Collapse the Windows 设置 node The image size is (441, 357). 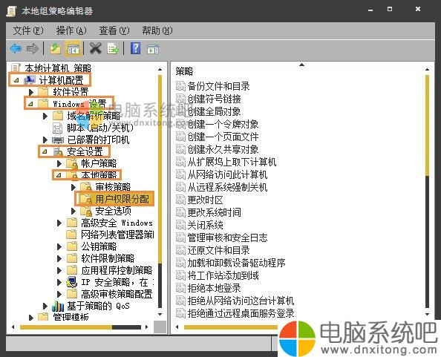click(x=30, y=104)
